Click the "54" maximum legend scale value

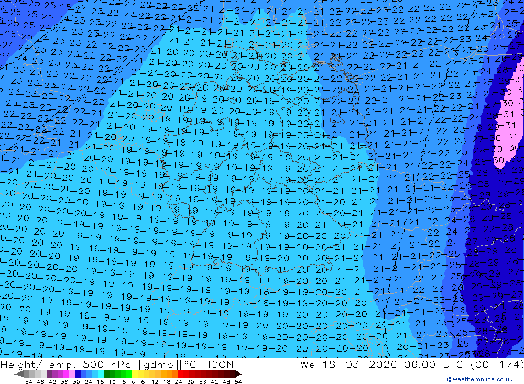coord(238,382)
